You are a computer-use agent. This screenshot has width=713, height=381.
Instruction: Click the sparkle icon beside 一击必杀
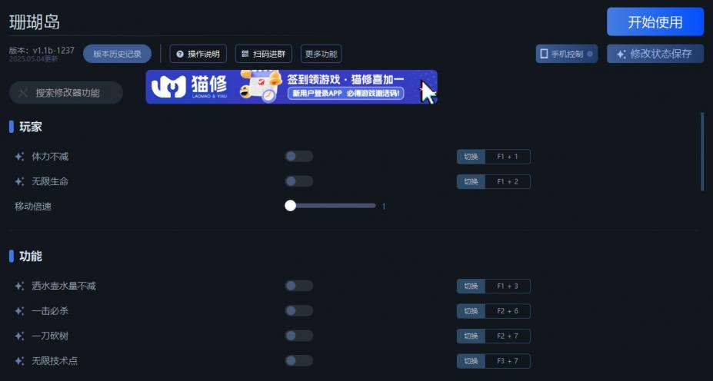tap(19, 311)
